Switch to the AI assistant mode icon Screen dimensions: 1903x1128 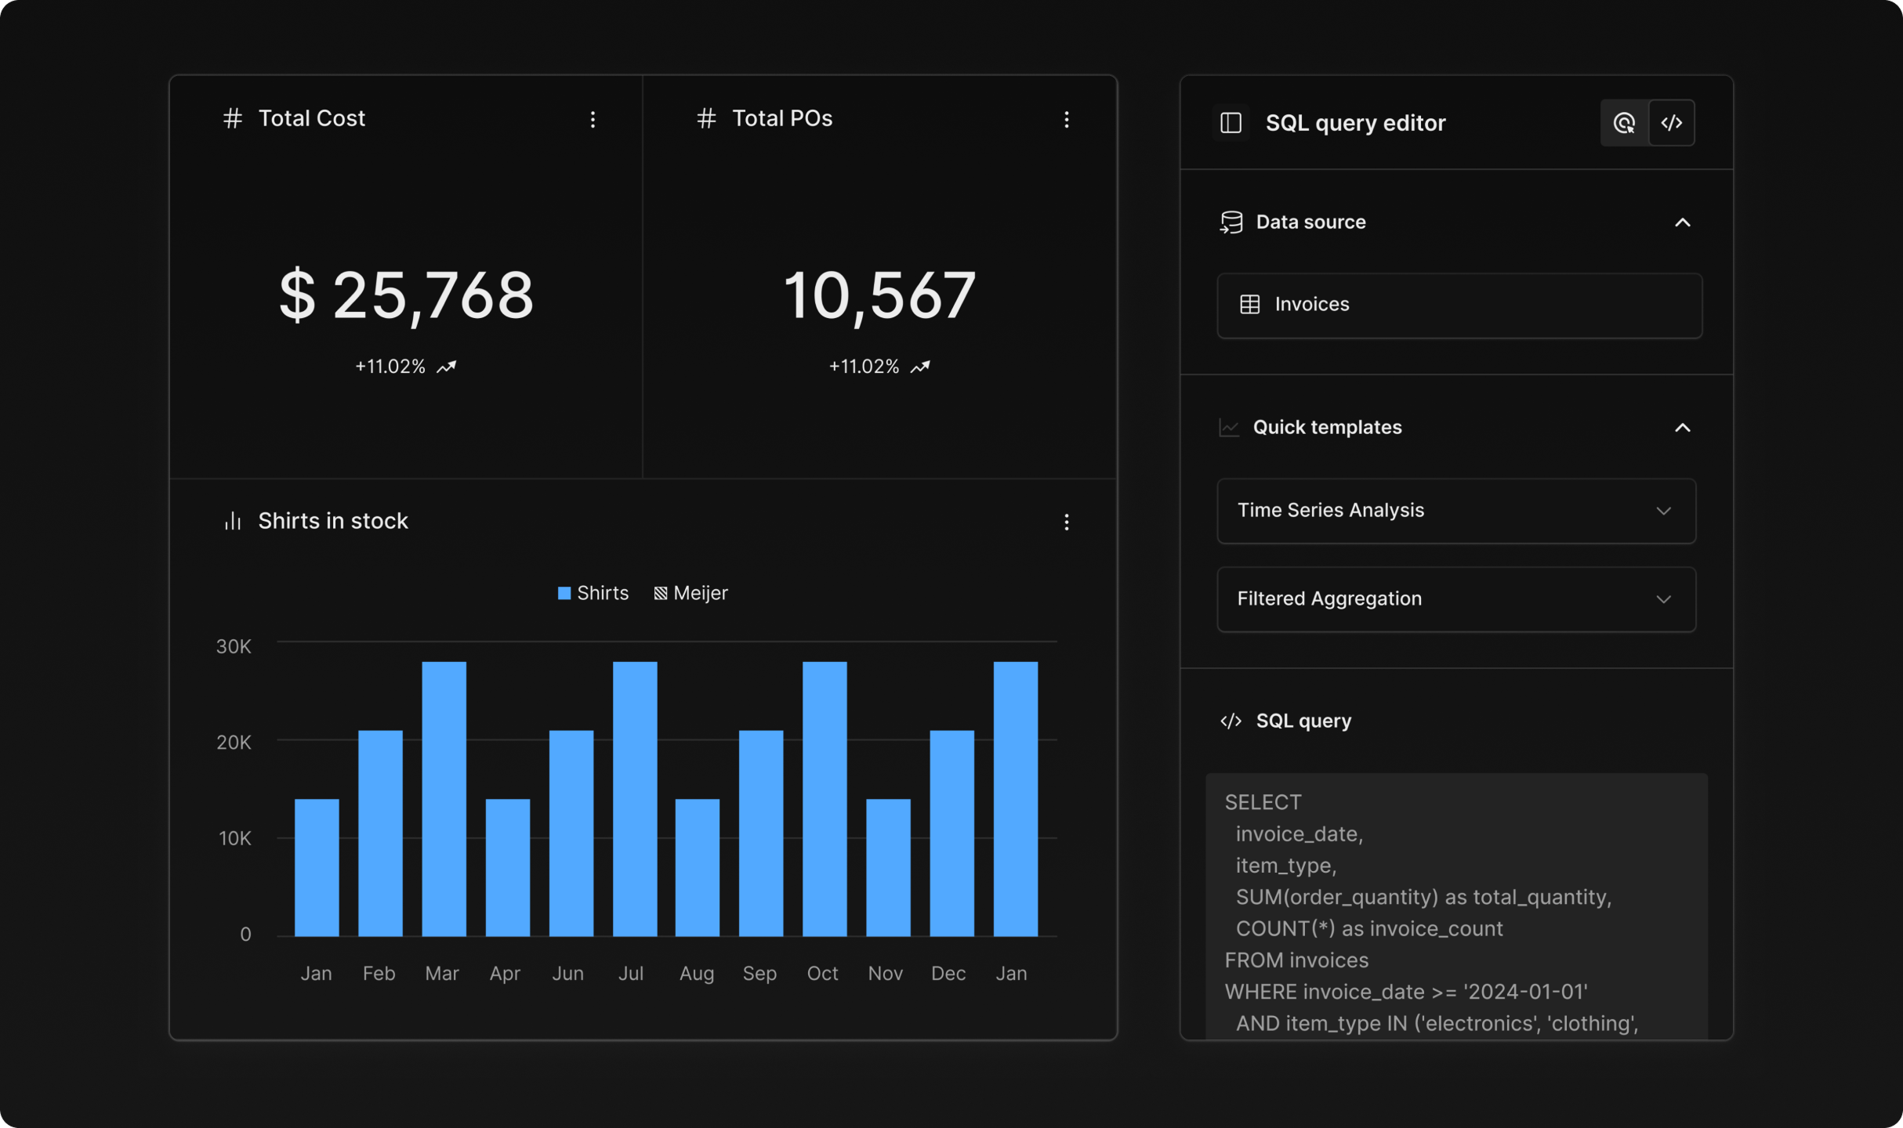(x=1624, y=123)
